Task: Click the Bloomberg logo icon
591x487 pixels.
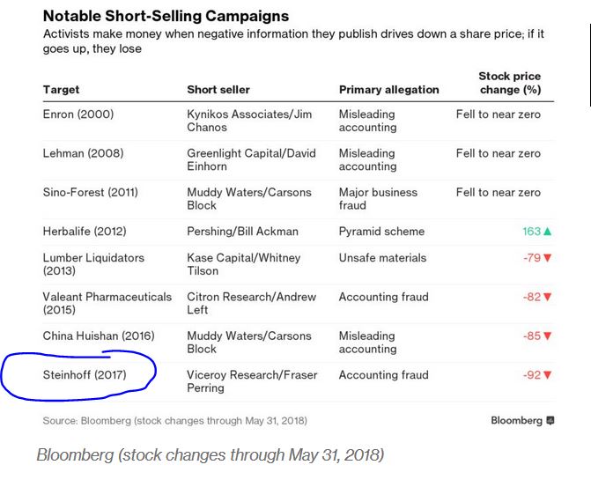Action: pos(550,421)
